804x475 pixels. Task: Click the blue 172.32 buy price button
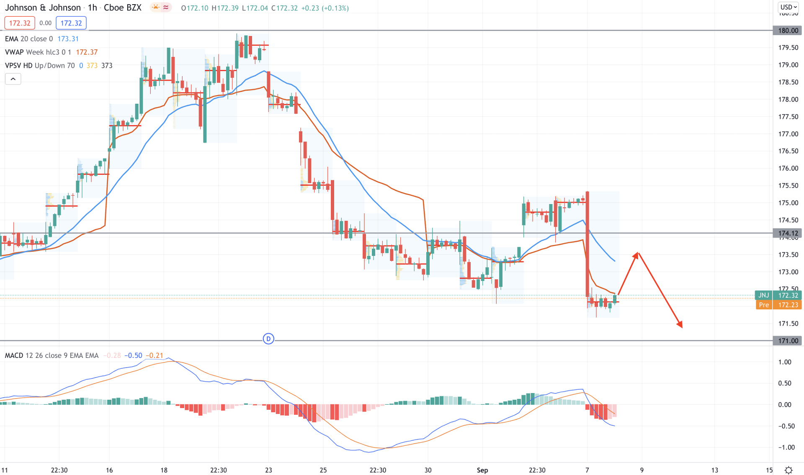coord(71,23)
